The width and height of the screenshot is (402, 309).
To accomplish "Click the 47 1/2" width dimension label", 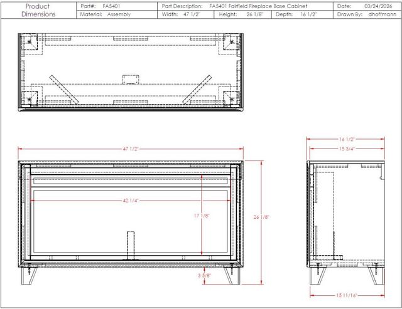I will pos(131,149).
